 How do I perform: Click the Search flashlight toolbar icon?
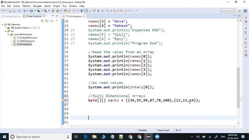[74, 11]
